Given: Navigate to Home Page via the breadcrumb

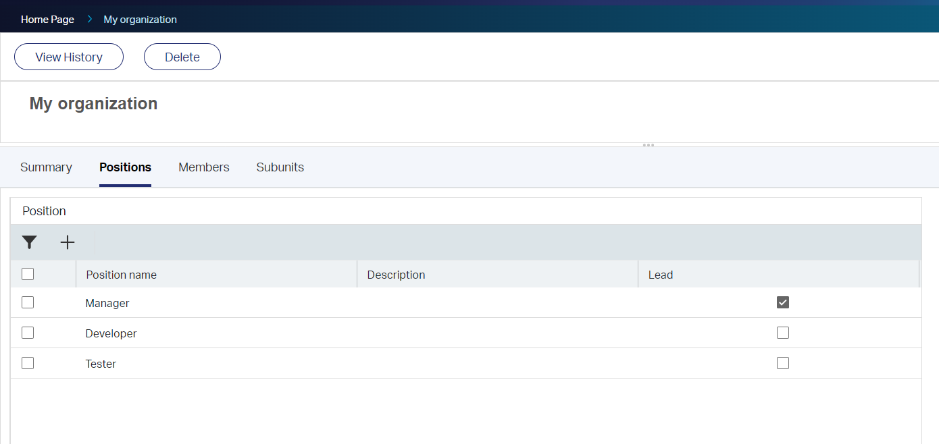Looking at the screenshot, I should (x=47, y=19).
